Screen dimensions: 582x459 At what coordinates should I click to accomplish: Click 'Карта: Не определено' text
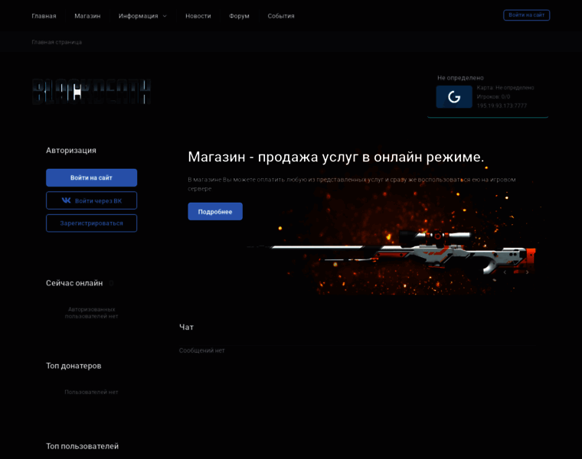pos(505,88)
